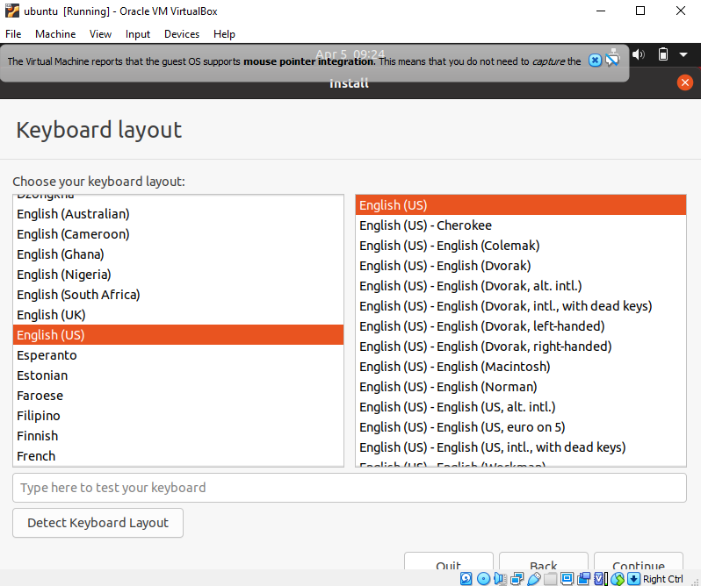701x586 pixels.
Task: Click the don't-show-again notification icon
Action: pos(612,61)
